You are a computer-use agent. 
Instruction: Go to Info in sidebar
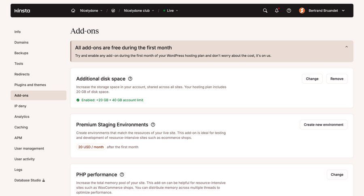pyautogui.click(x=38, y=32)
